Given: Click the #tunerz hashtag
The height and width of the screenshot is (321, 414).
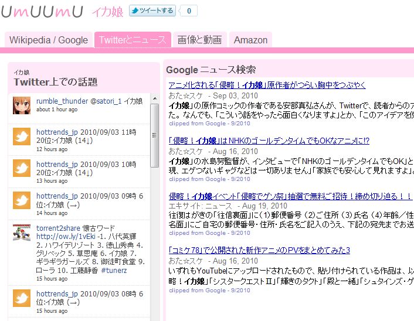Looking at the screenshot, I should [x=114, y=271].
